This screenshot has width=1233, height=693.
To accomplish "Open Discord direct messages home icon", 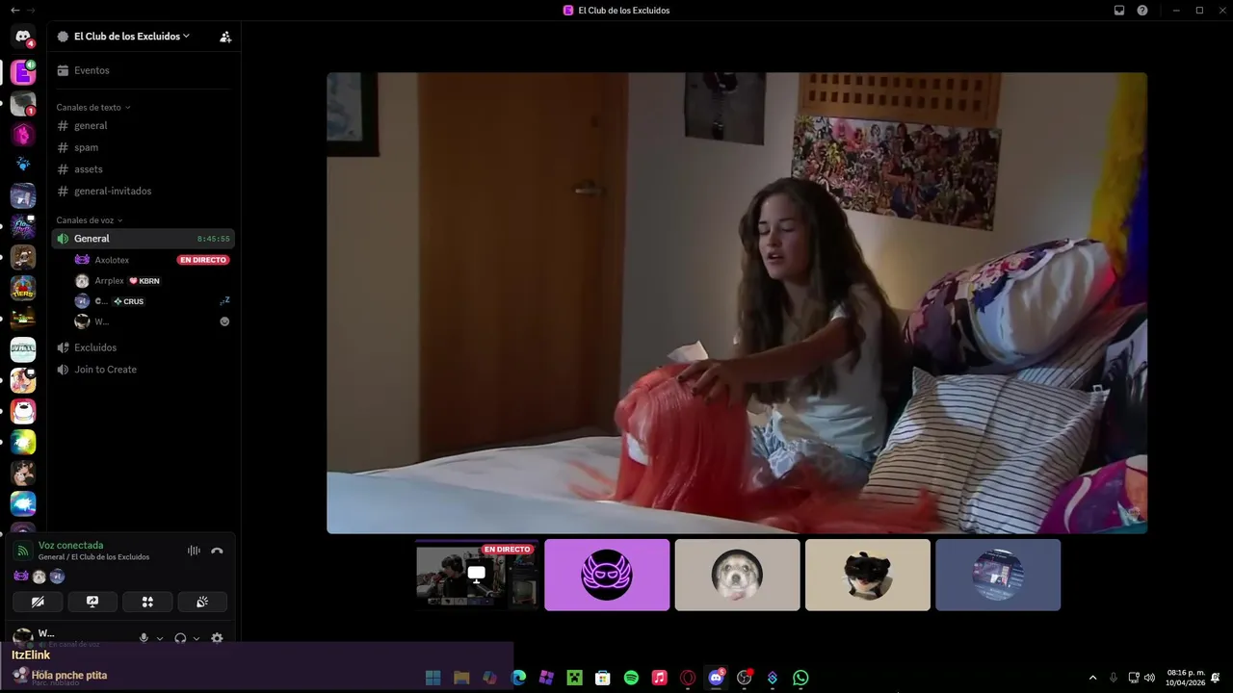I will click(x=23, y=37).
